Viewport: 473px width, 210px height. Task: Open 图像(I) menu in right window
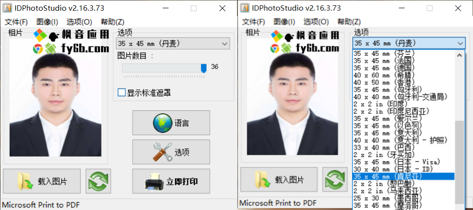(x=284, y=22)
